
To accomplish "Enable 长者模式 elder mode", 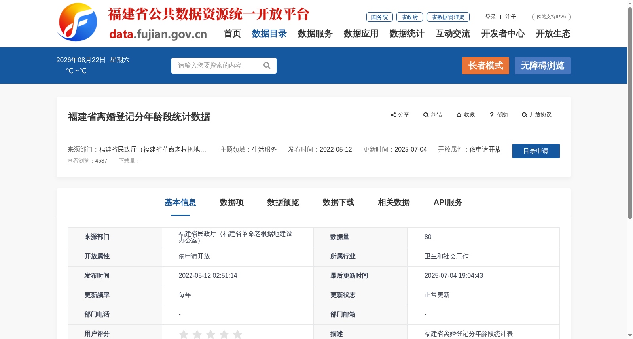I will (486, 66).
